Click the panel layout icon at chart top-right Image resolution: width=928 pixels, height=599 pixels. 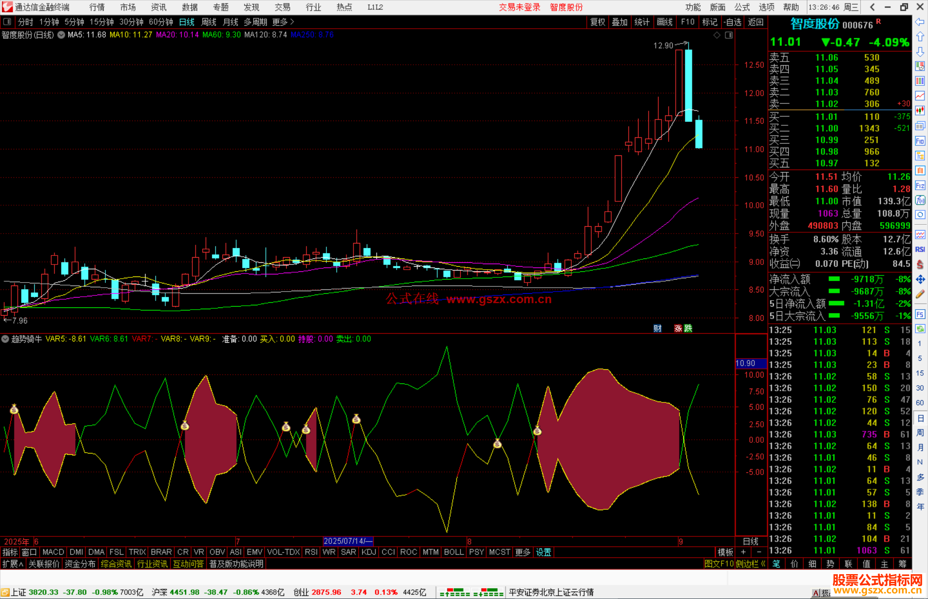729,35
